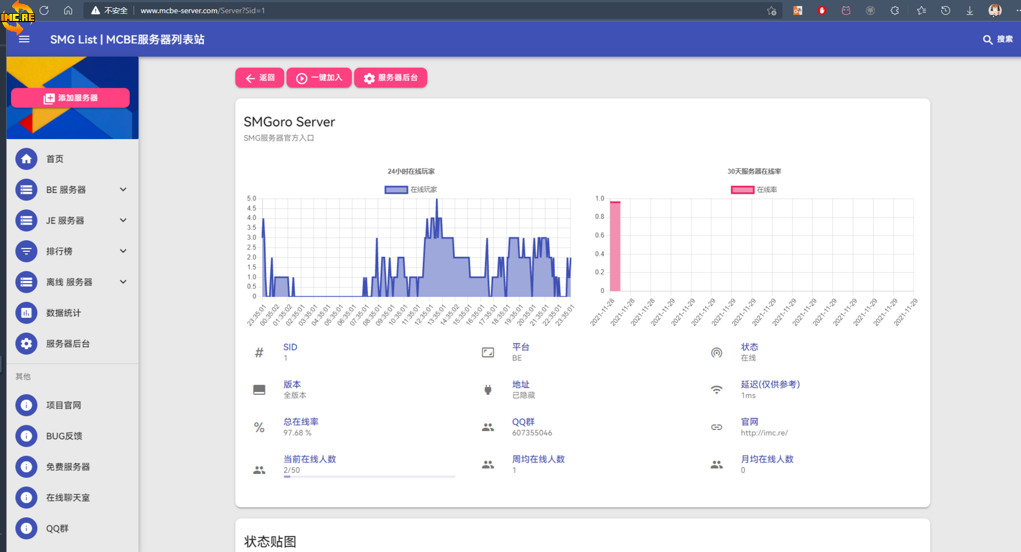Open the 项目官网 info icon
1021x552 pixels.
(26, 405)
